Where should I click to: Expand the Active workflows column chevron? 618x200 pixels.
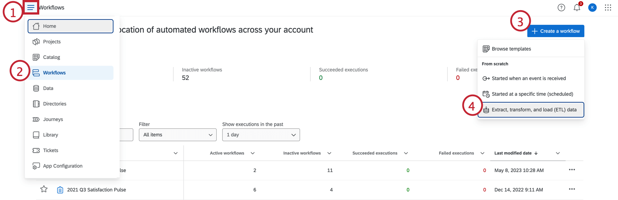point(253,153)
